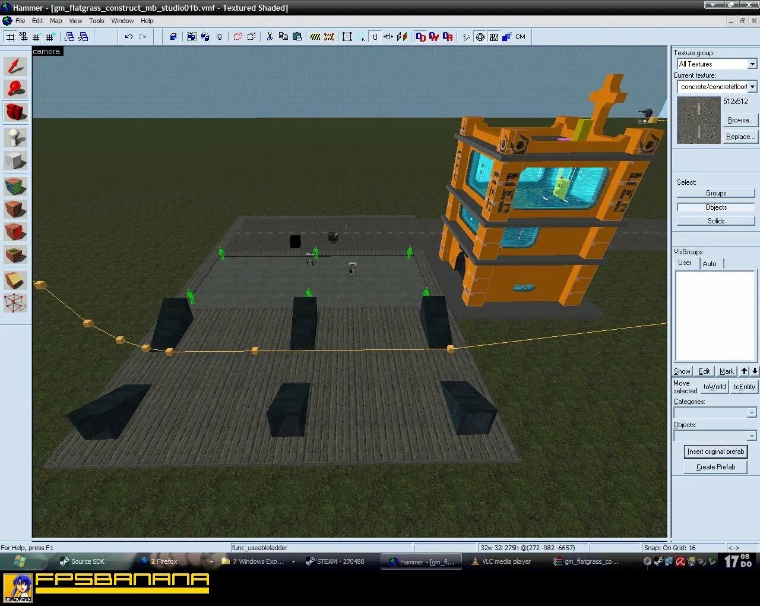Switch to the User VisGroups tab
This screenshot has width=760, height=606.
(x=685, y=263)
